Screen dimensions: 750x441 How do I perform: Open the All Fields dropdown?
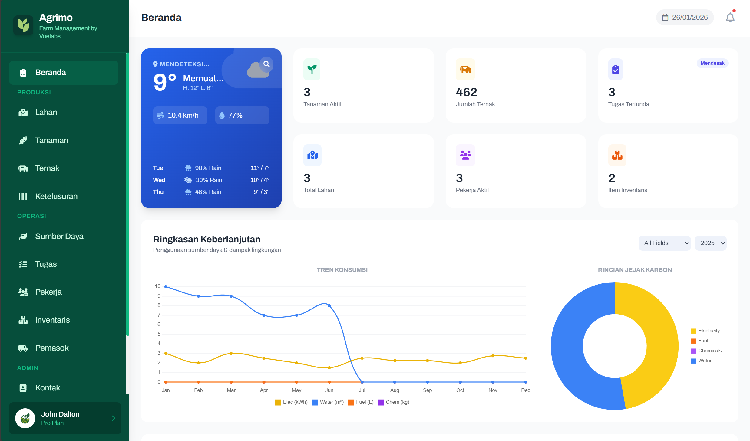point(664,243)
